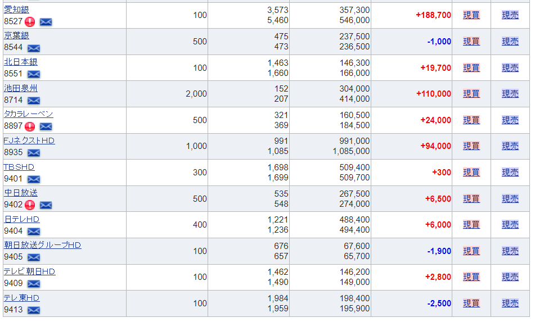This screenshot has width=535, height=322.
Task: Click mail icon for 池田泉州 8714
Action: click(34, 101)
